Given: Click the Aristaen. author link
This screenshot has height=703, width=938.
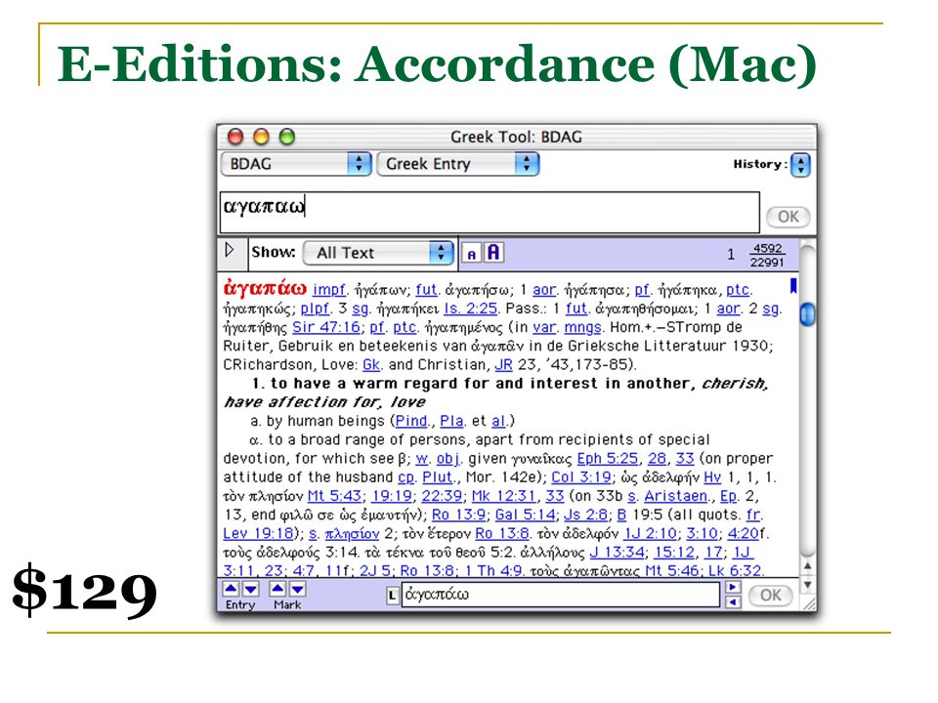Looking at the screenshot, I should pos(678,496).
